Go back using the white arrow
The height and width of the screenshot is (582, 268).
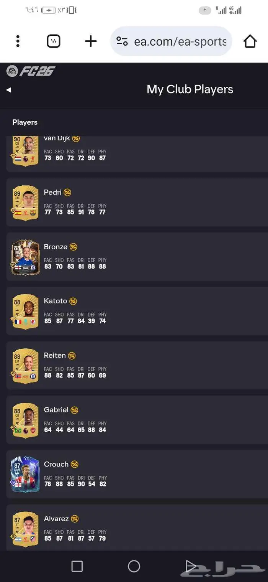point(8,90)
